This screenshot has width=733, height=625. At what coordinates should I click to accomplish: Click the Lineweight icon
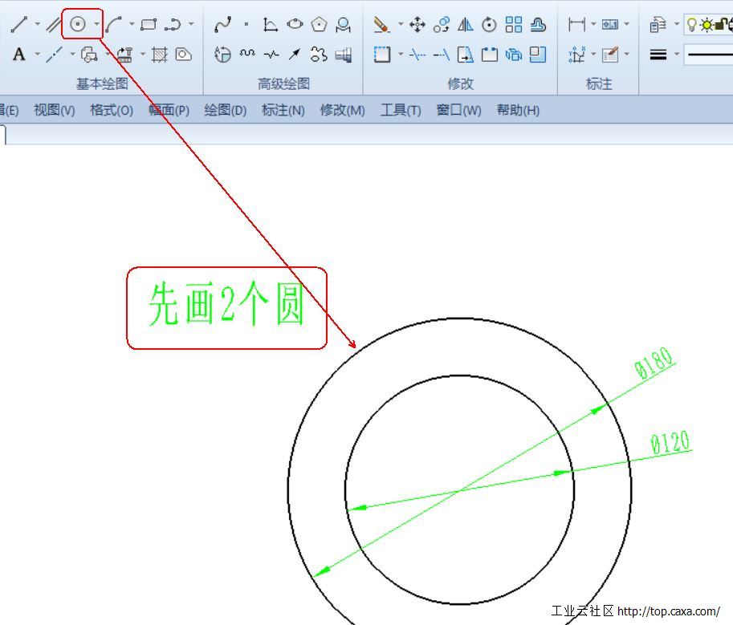658,55
